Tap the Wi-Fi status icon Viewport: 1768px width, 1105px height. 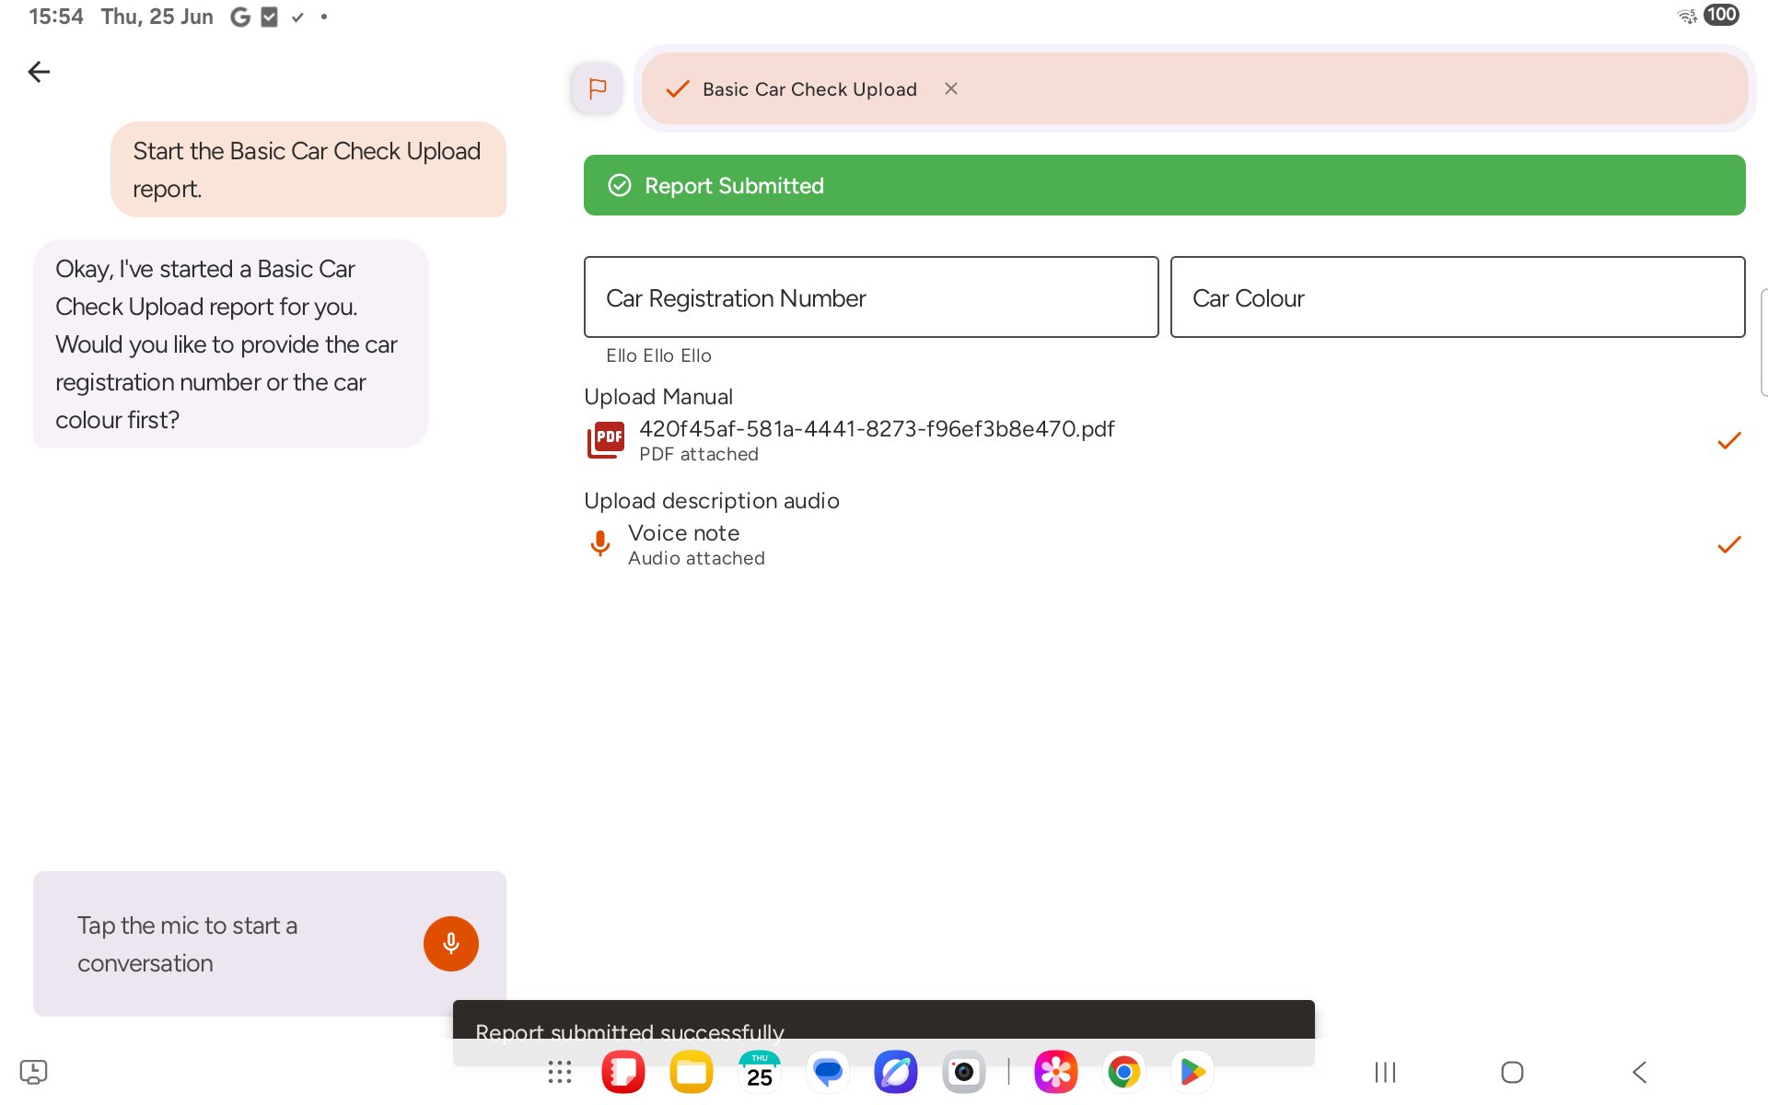tap(1686, 16)
